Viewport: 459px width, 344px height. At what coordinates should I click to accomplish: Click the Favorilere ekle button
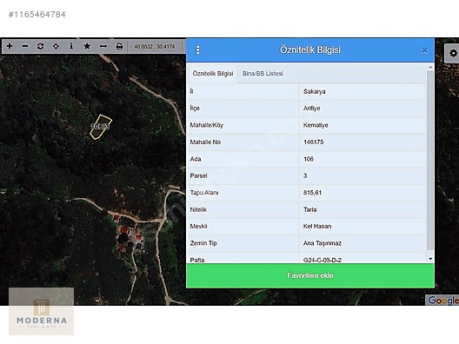click(310, 275)
